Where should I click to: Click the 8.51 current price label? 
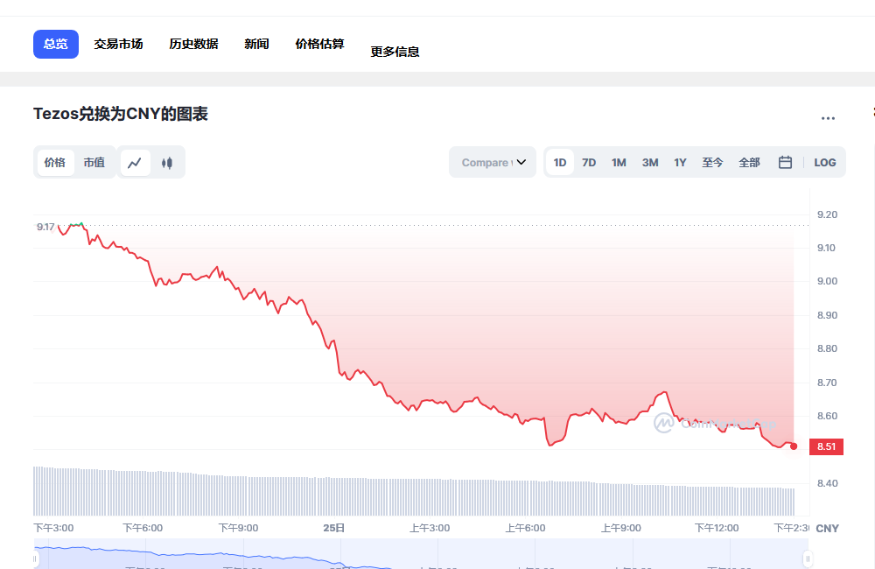click(x=827, y=446)
